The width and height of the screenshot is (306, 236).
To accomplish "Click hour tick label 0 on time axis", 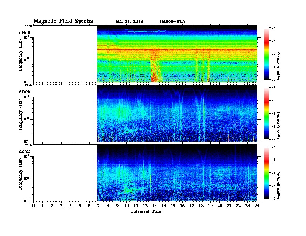I will pyautogui.click(x=34, y=206).
